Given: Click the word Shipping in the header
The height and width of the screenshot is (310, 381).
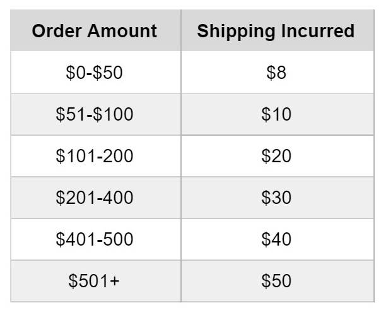Looking at the screenshot, I should coord(236,32).
